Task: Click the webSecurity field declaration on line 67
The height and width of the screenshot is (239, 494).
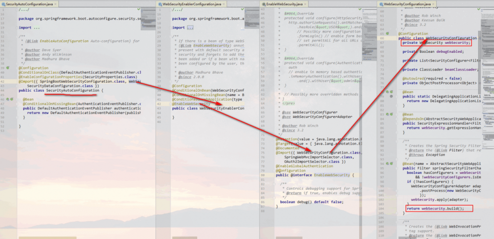Action: pos(436,43)
